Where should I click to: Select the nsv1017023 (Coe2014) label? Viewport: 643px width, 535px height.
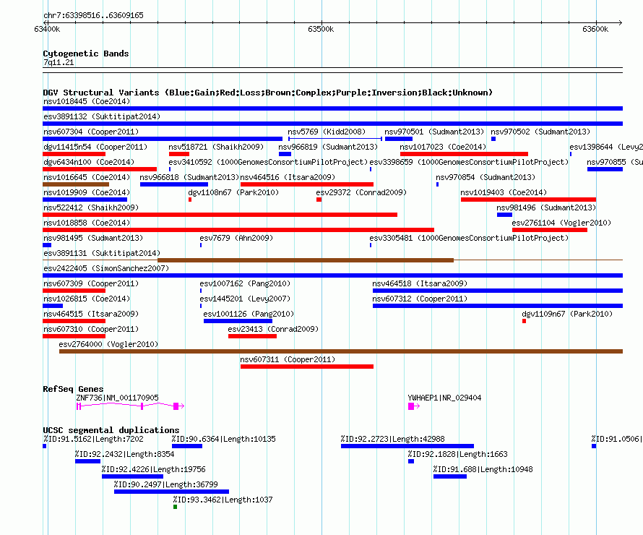click(443, 147)
